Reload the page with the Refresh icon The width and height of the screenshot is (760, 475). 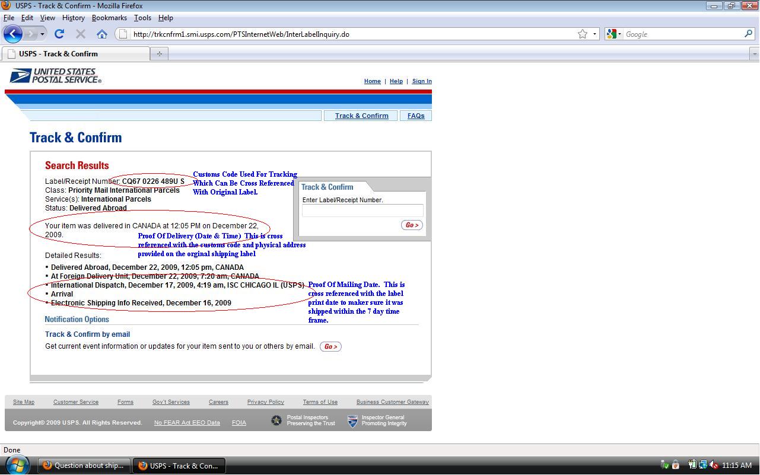pyautogui.click(x=59, y=34)
